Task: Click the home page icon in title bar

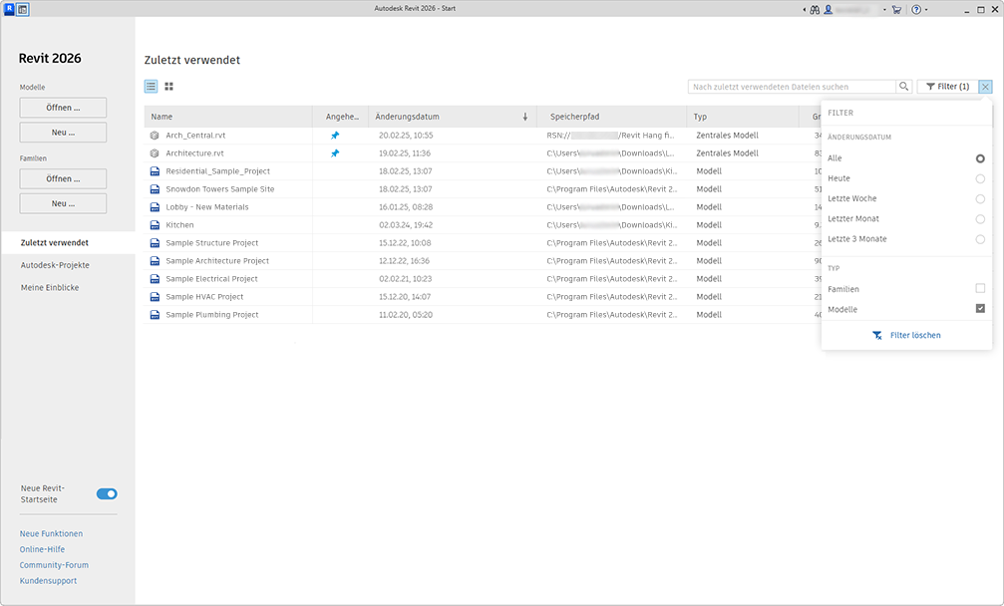Action: click(x=23, y=9)
